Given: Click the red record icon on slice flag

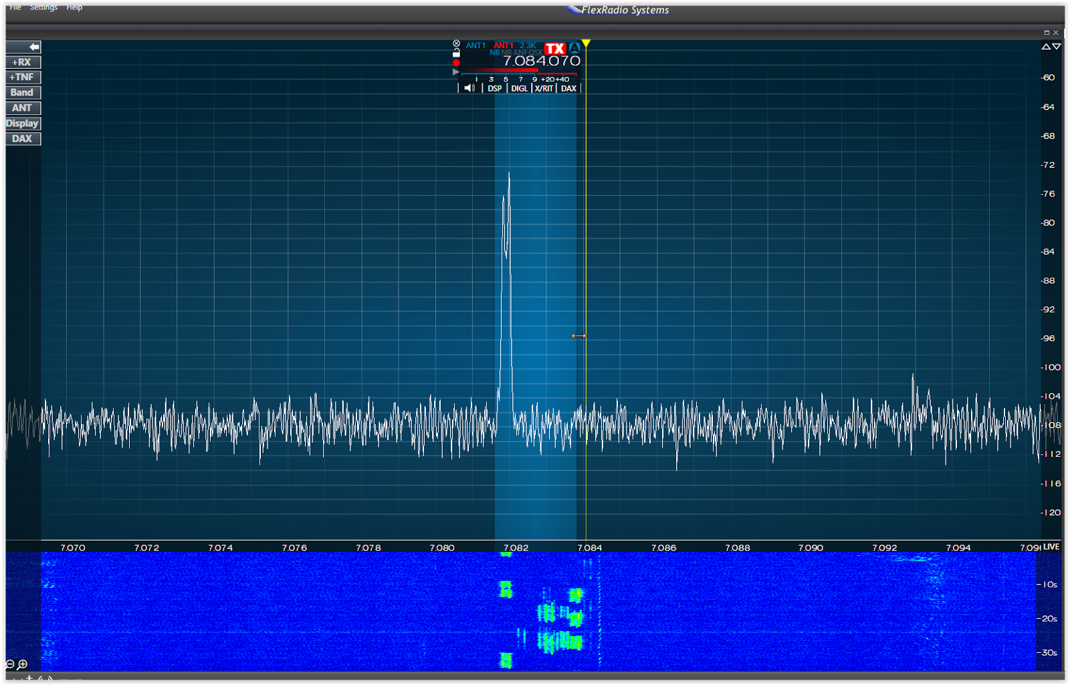Looking at the screenshot, I should click(455, 62).
